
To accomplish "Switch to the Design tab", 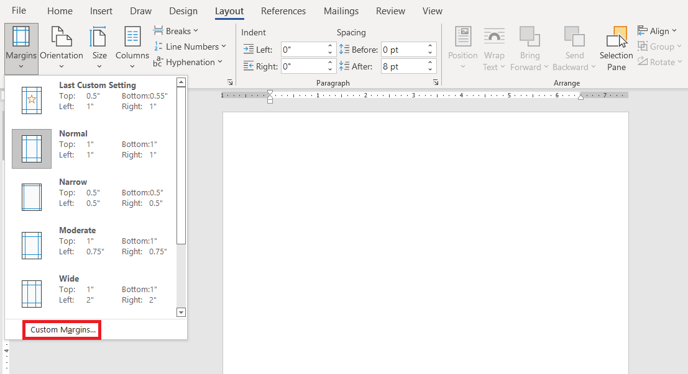I will 183,11.
